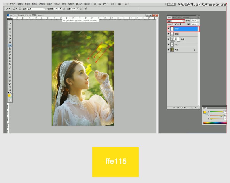Select the Lasso tool

pyautogui.click(x=10, y=29)
